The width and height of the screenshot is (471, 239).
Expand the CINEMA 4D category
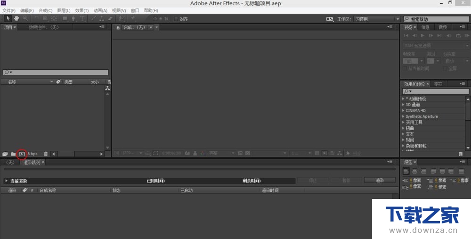[404, 110]
